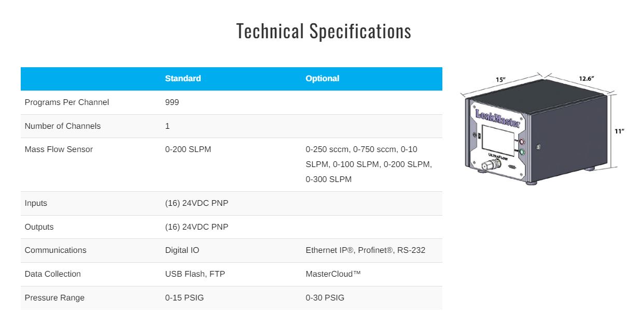
Task: Click the 12.6" depth dimension label
Action: (586, 79)
